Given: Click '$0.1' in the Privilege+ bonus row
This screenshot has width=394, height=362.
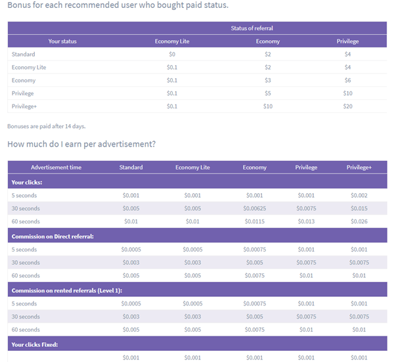Looking at the screenshot, I should click(x=172, y=106).
